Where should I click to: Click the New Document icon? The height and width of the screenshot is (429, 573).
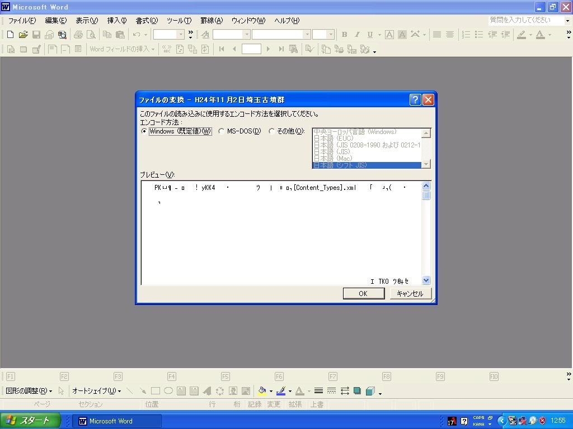[10, 35]
